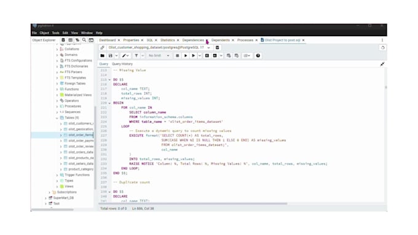Click the expand editor arrows icon
This screenshot has width=418, height=235.
click(x=382, y=64)
